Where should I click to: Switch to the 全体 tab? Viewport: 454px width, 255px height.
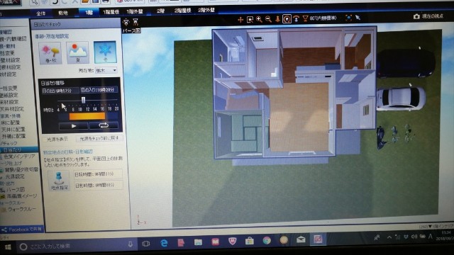coord(41,13)
